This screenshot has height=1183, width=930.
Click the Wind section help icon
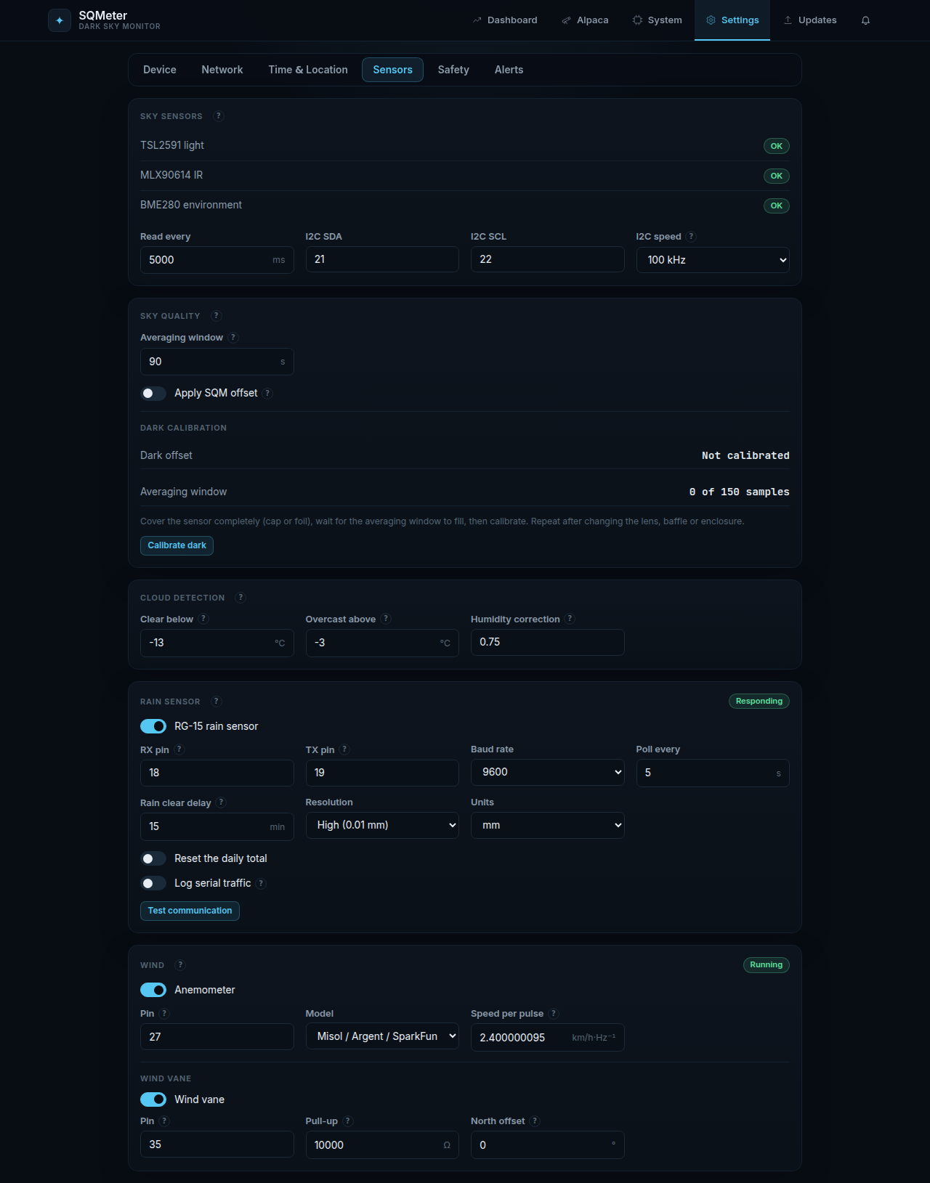click(x=181, y=964)
